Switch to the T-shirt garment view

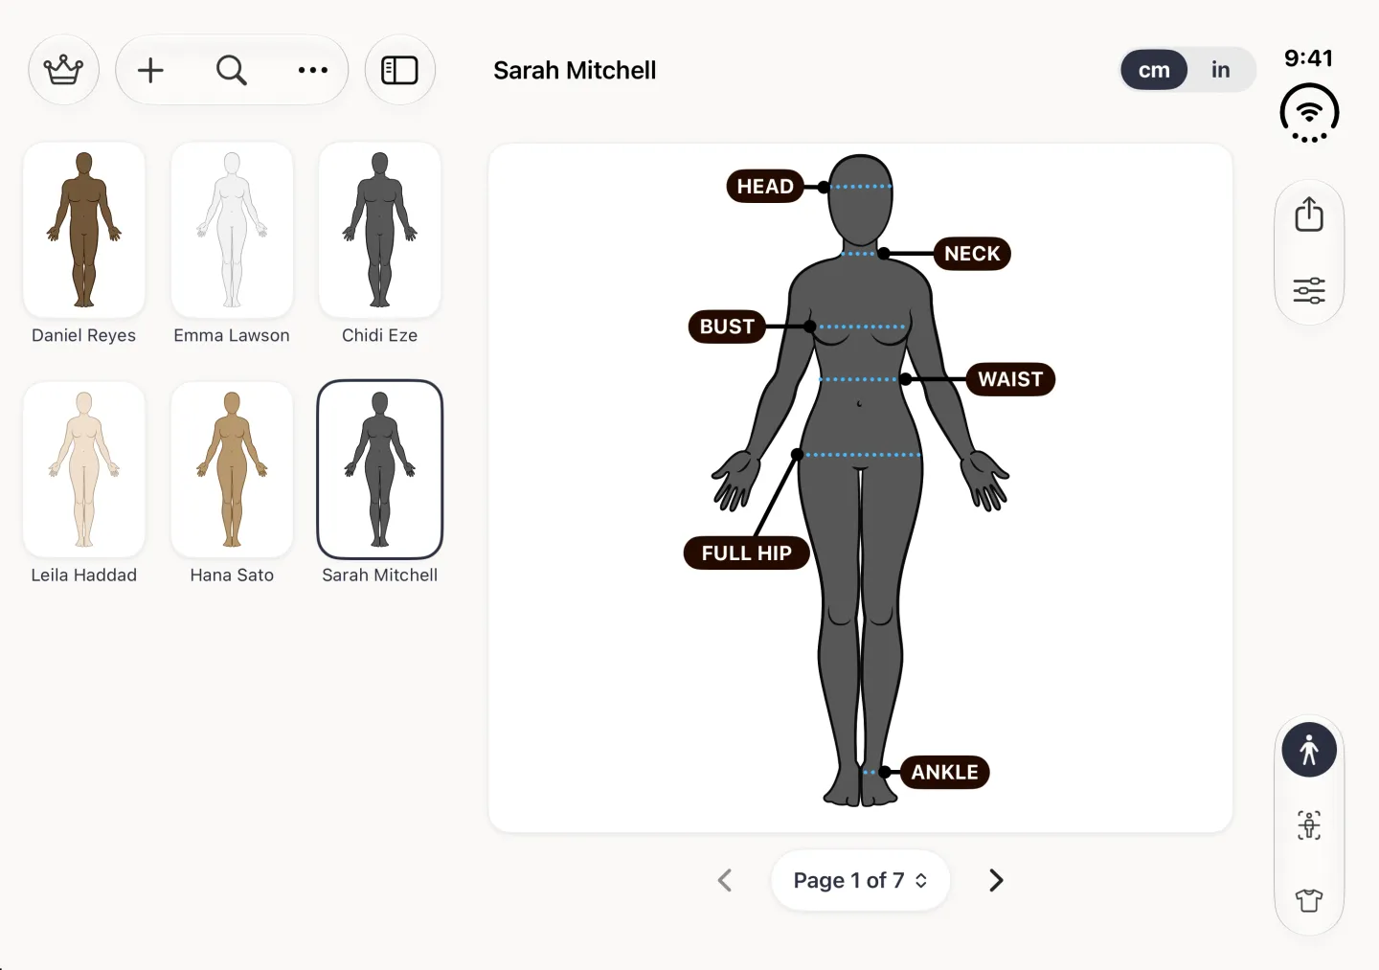click(x=1309, y=900)
